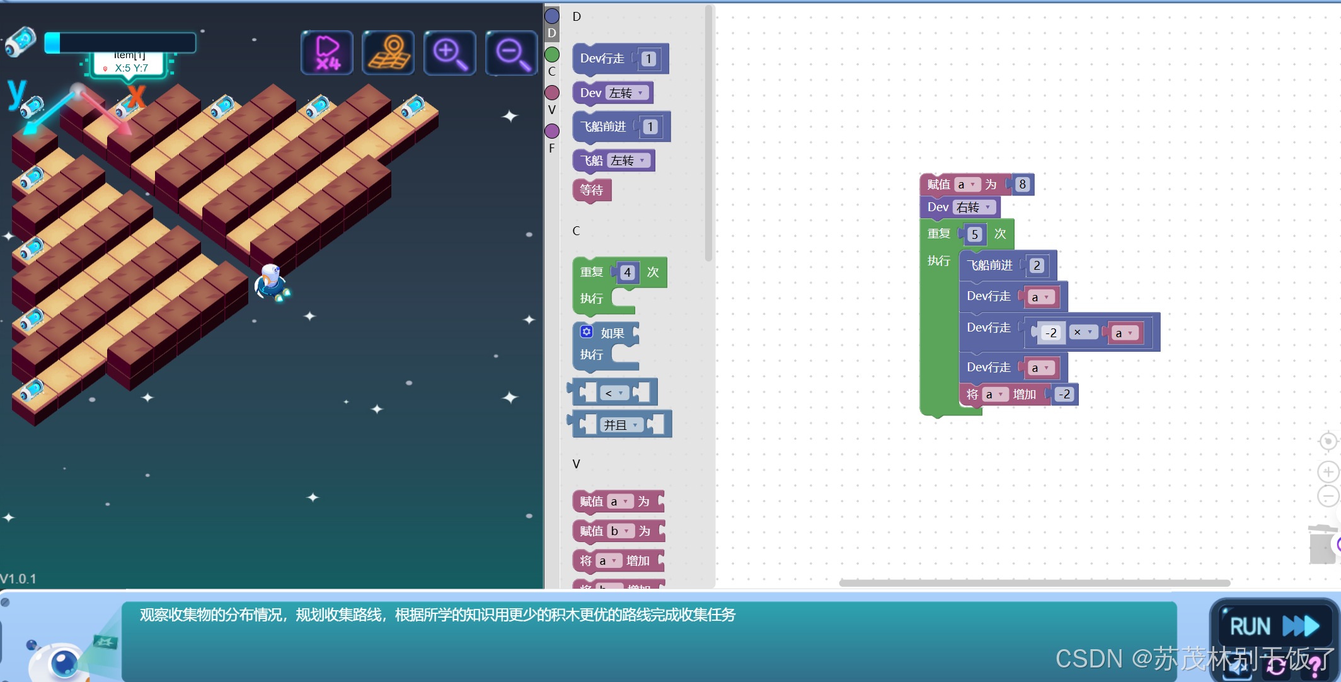Image resolution: width=1341 pixels, height=682 pixels.
Task: Open the 并且 logic operator dropdown
Action: click(621, 425)
